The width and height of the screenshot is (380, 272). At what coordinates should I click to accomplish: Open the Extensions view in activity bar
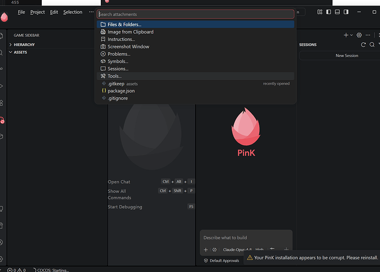pos(1,103)
